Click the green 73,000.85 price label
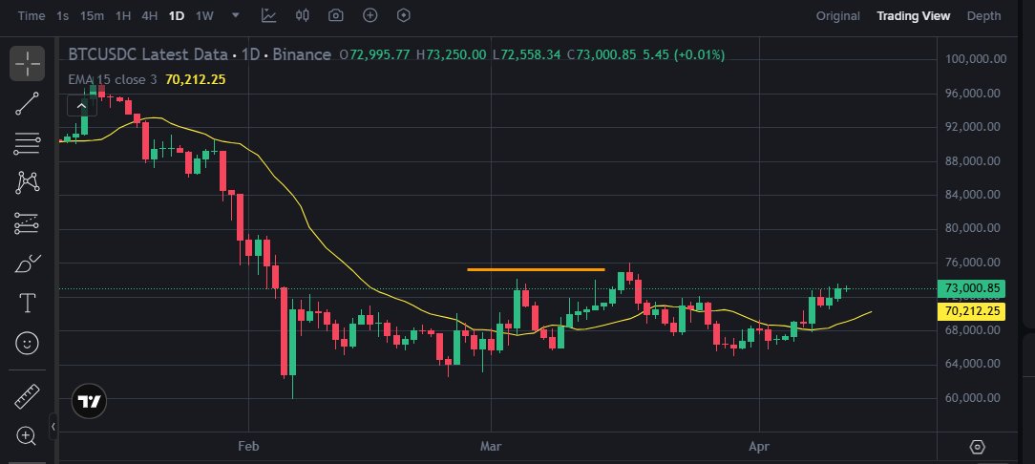Viewport: 1035px width, 464px height. point(971,288)
